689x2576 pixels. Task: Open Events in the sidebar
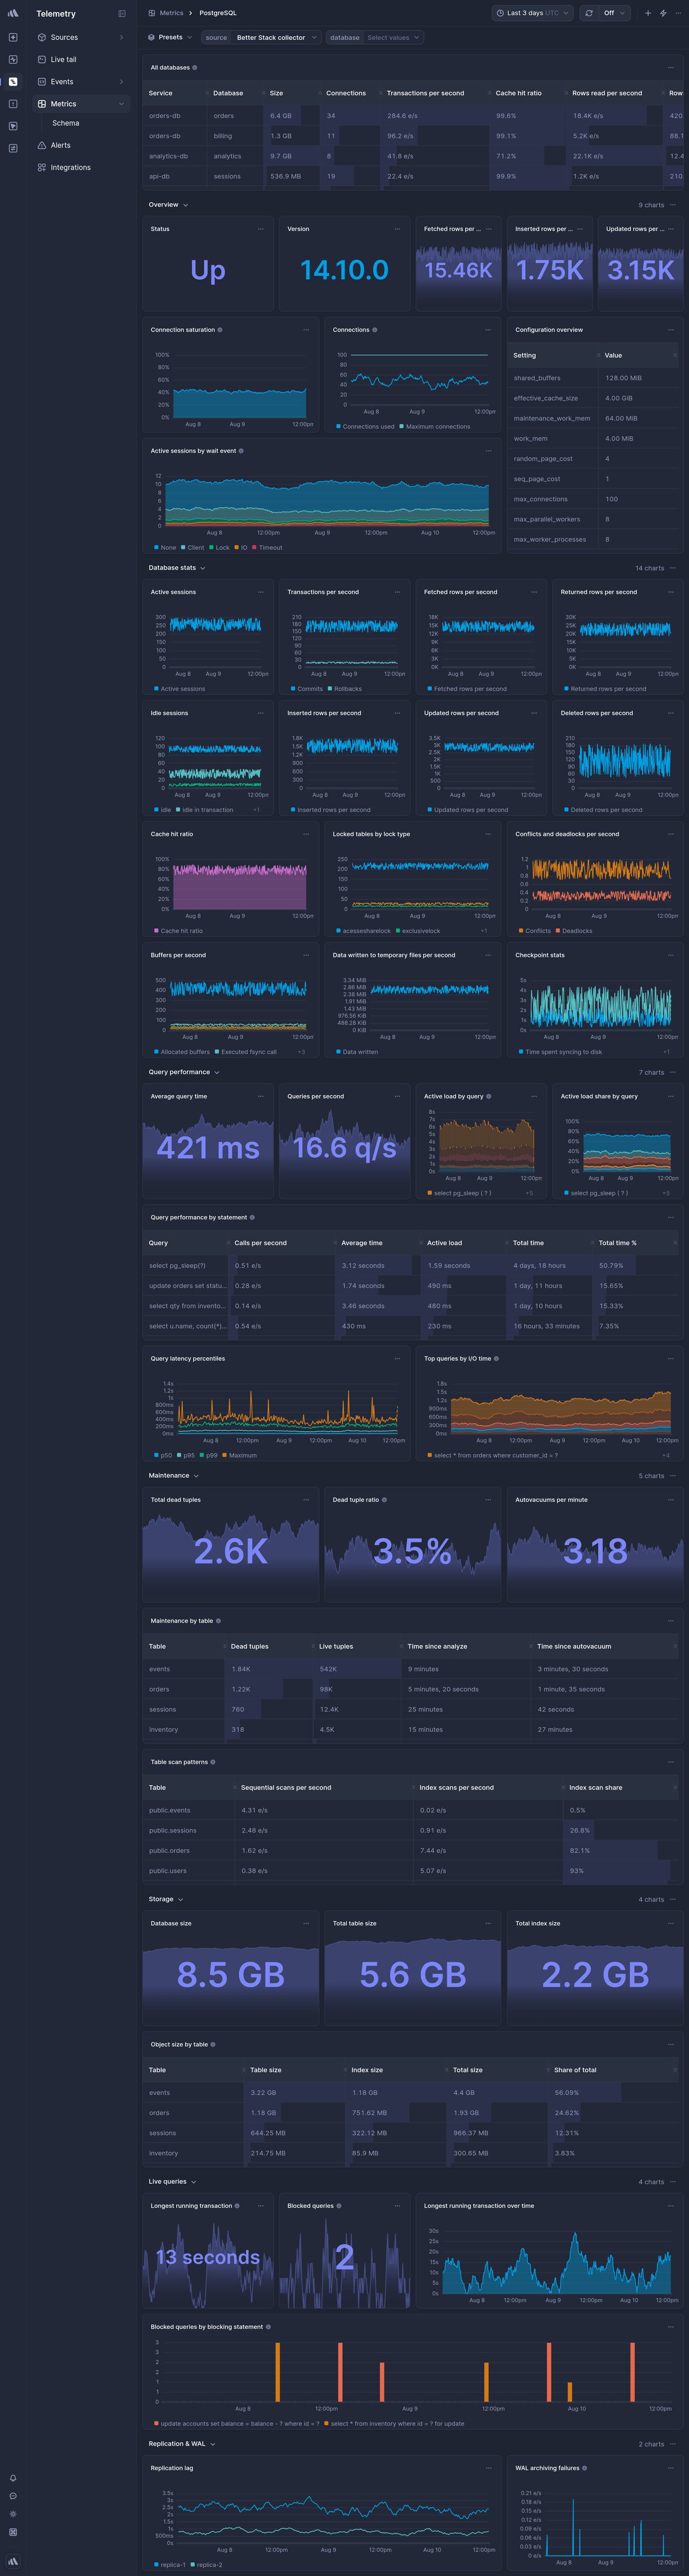[80, 81]
